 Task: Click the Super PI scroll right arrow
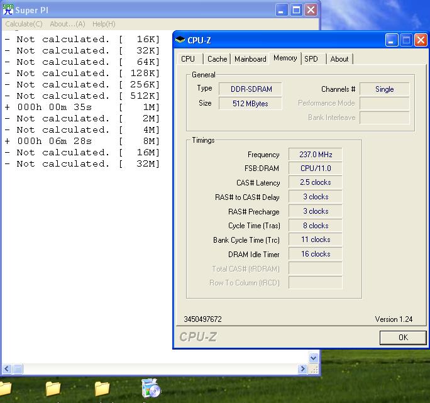click(x=303, y=369)
